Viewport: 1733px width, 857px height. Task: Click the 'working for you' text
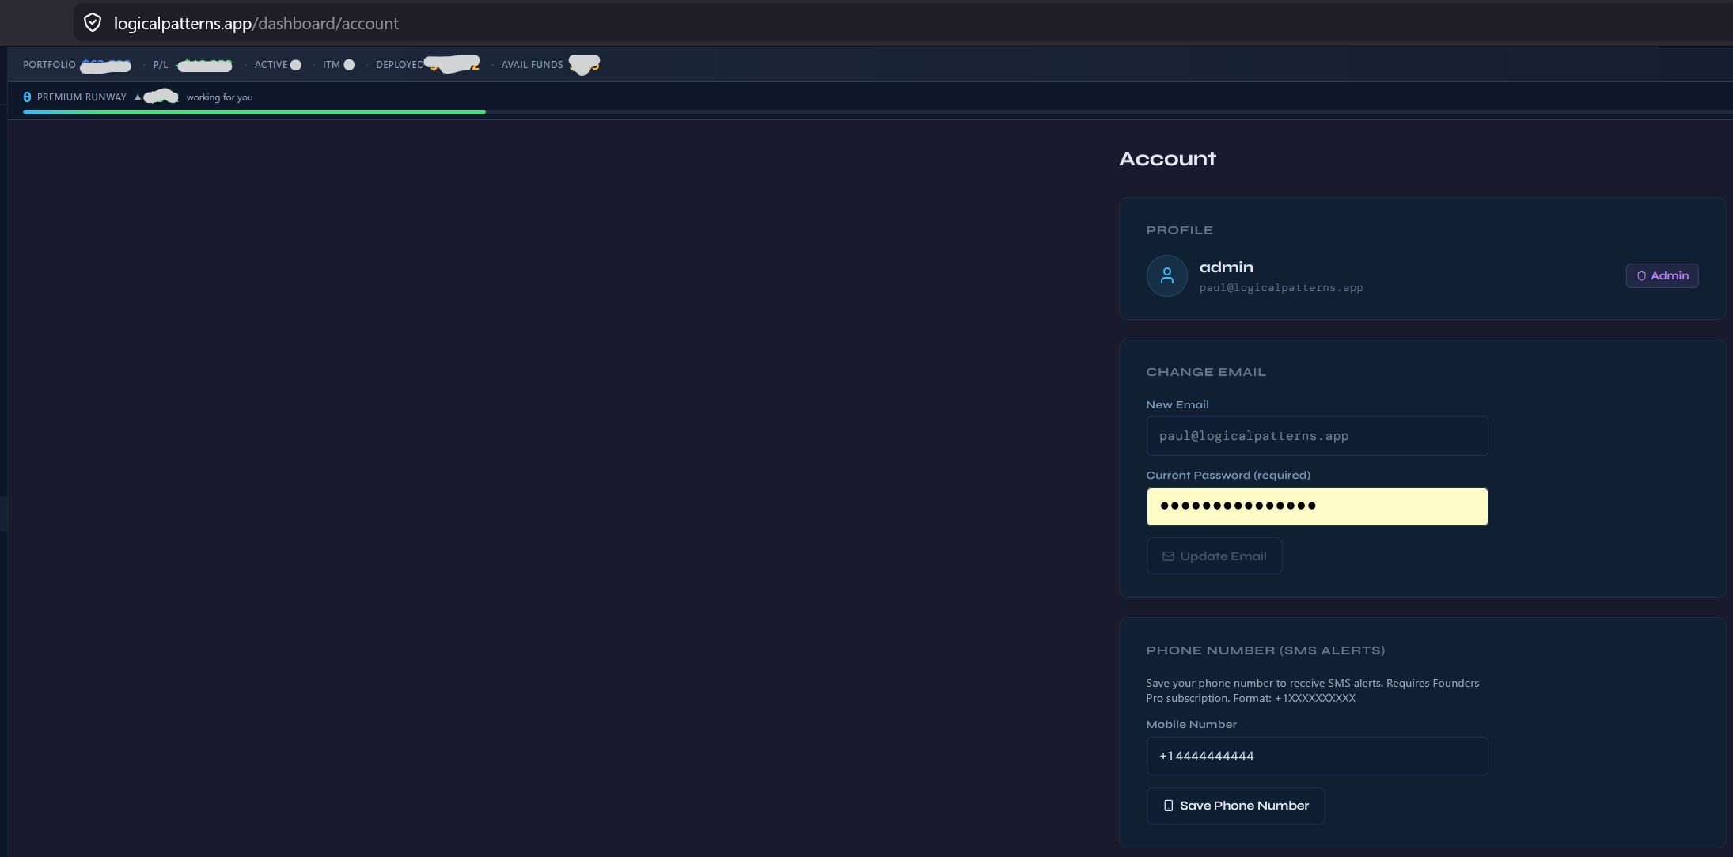pyautogui.click(x=219, y=97)
